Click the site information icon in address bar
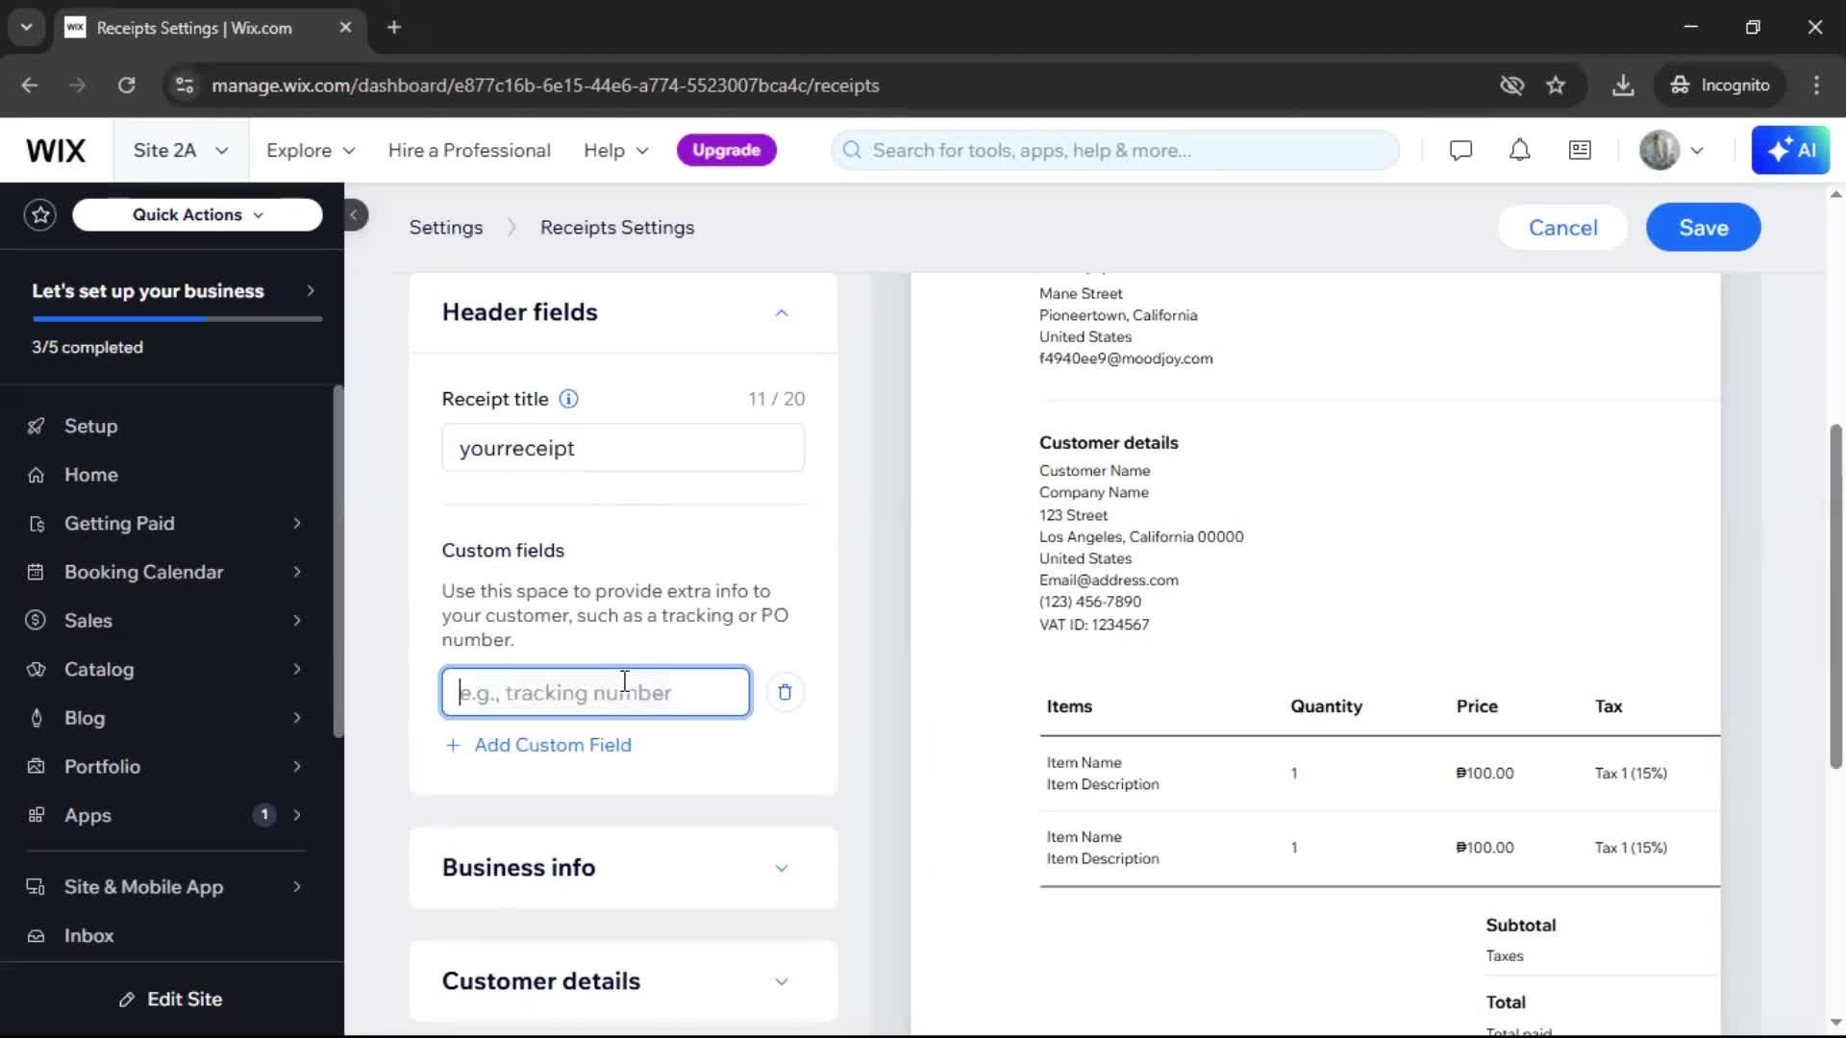The image size is (1846, 1038). coord(184,86)
